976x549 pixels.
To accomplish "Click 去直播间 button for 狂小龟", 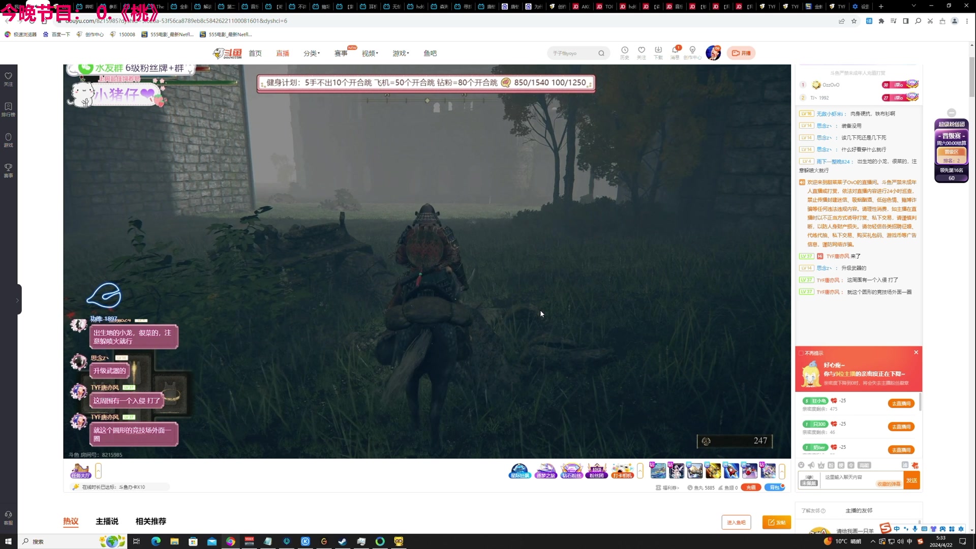I will (x=901, y=404).
